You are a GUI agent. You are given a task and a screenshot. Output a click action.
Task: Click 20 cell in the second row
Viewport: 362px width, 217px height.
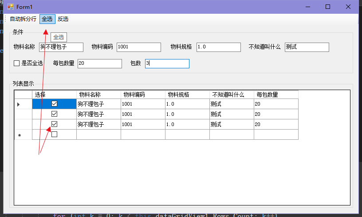click(276, 114)
